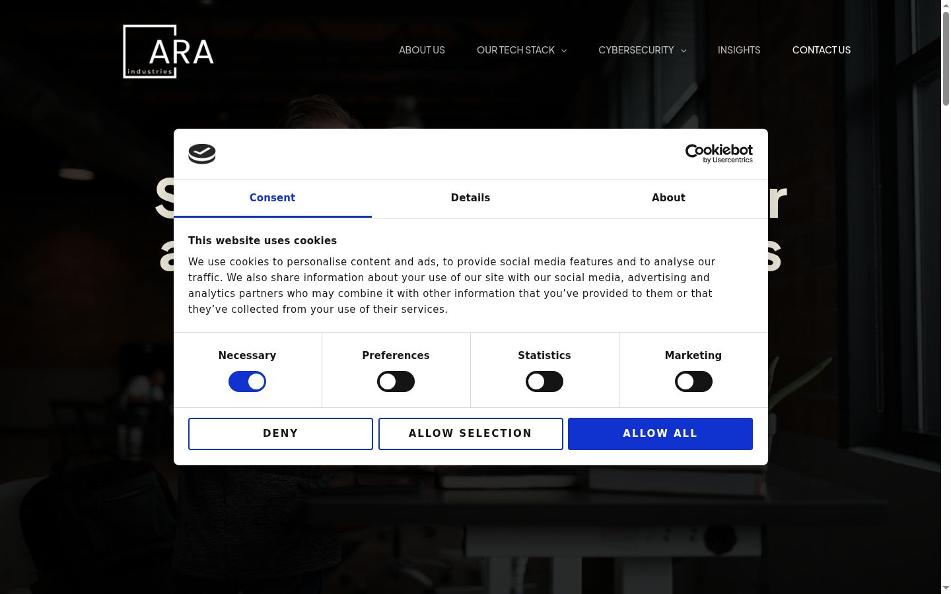Turn on the Statistics cookies switch
The image size is (951, 594).
coord(544,381)
